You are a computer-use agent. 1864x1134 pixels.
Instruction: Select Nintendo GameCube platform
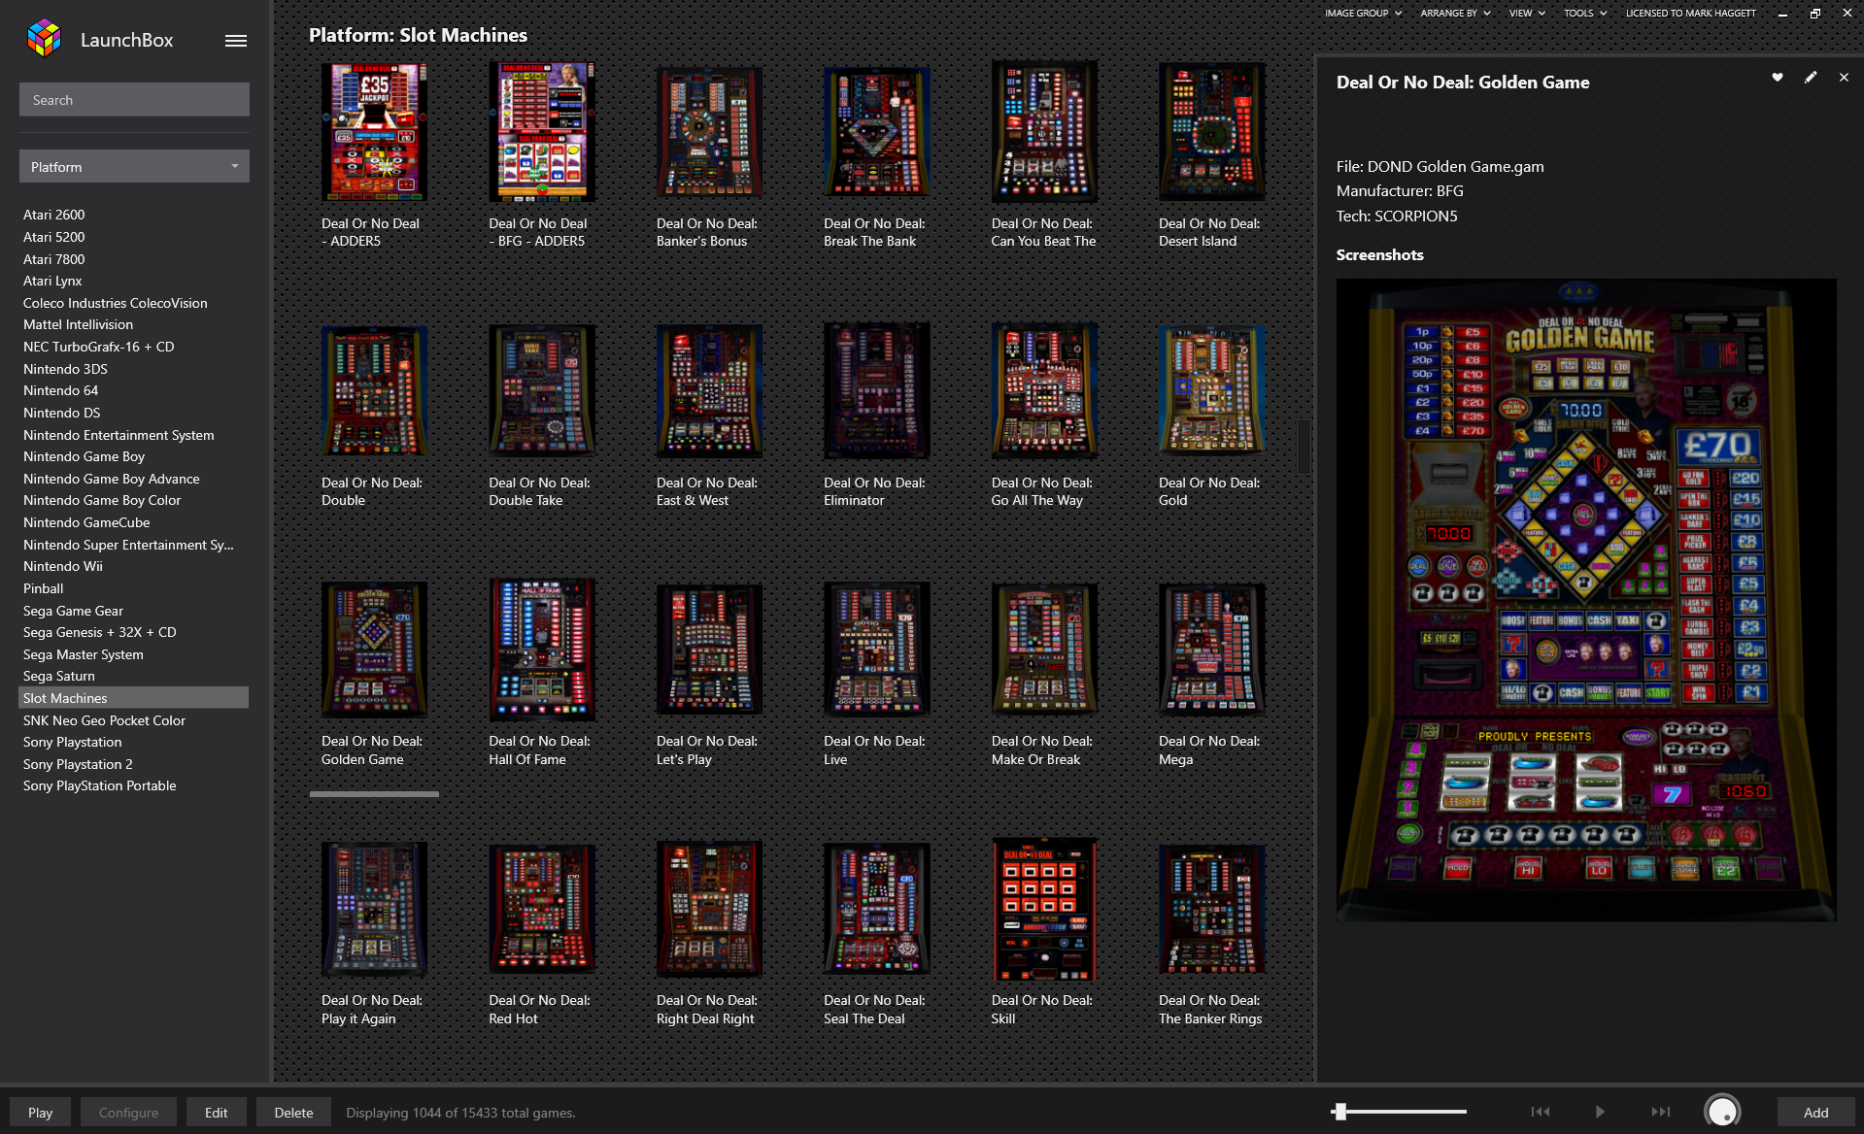[86, 522]
